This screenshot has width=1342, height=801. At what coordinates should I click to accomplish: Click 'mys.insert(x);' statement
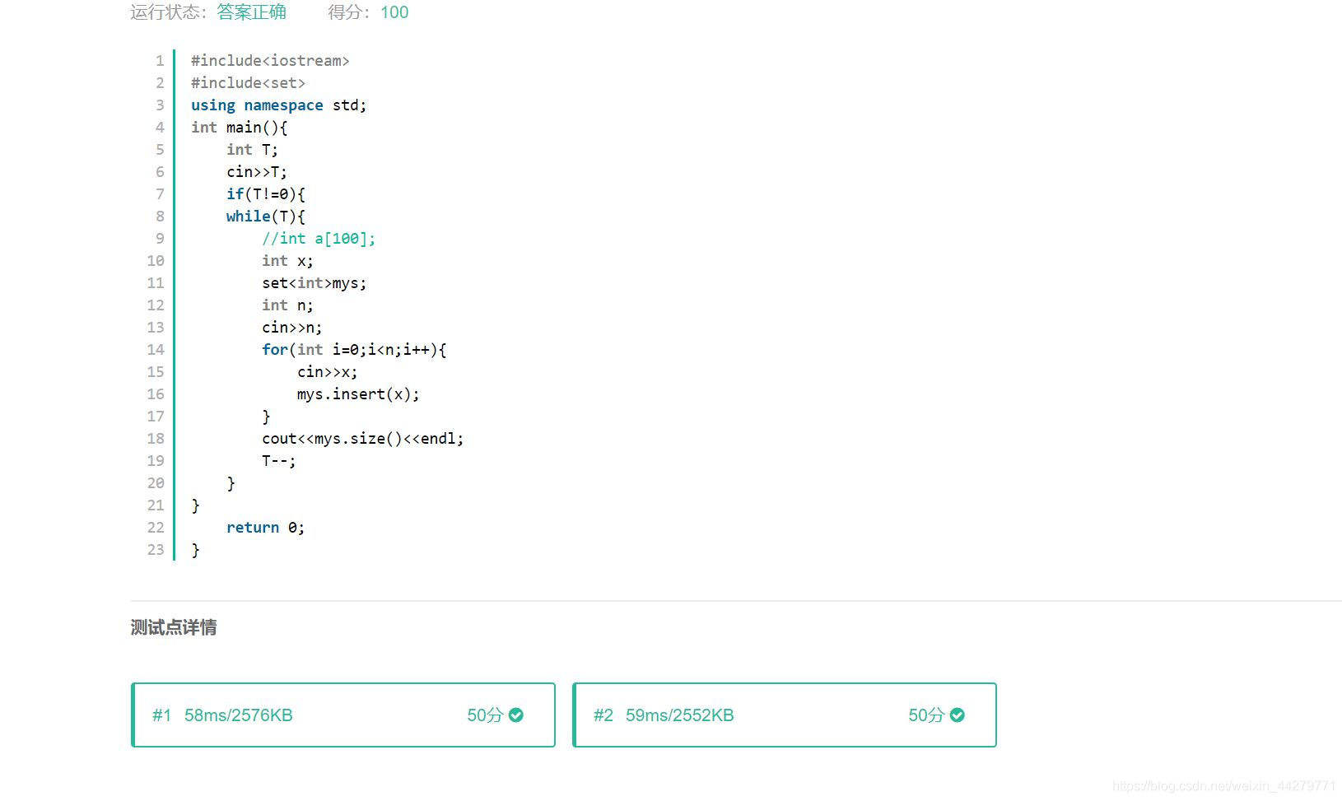(x=358, y=394)
